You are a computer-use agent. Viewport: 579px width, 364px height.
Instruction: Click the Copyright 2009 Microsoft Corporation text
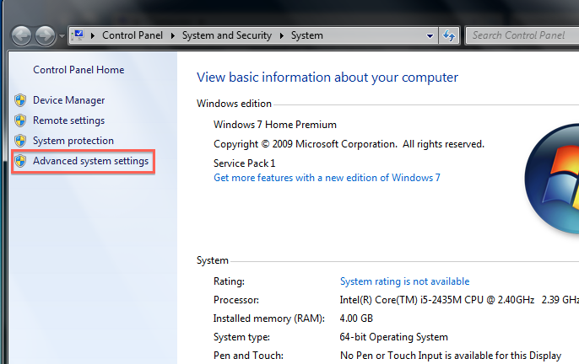click(349, 144)
